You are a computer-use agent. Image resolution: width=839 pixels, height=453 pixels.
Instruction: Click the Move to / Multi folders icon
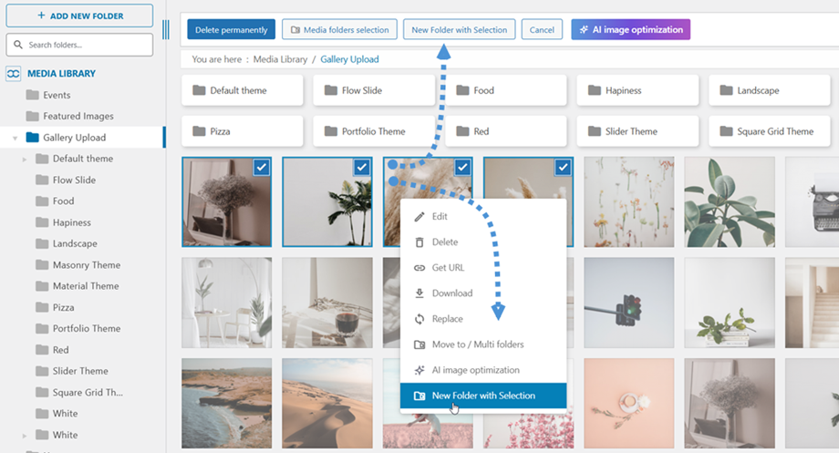(419, 345)
